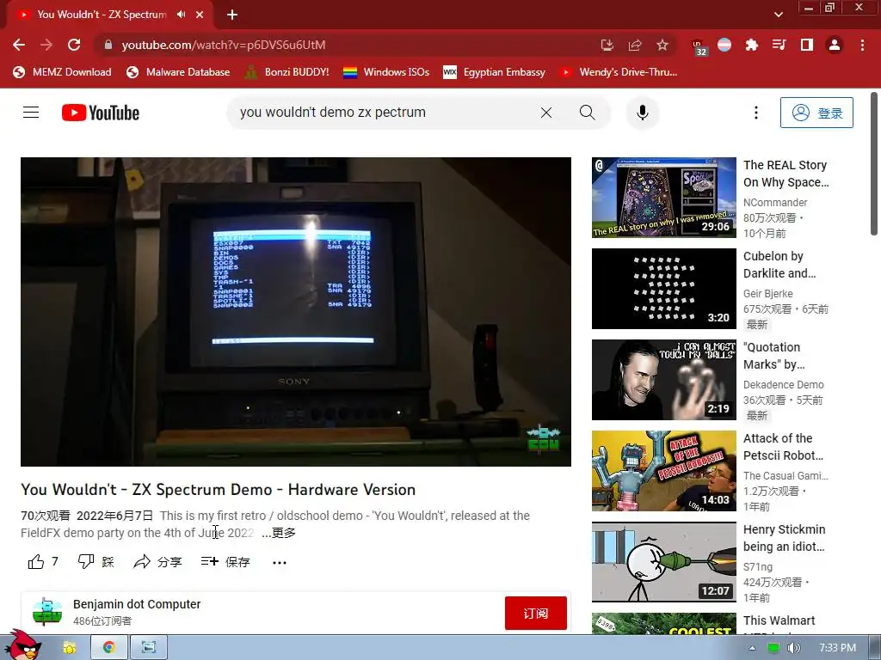Open the Chrome extensions puzzle icon
This screenshot has height=660, width=881.
pos(752,45)
